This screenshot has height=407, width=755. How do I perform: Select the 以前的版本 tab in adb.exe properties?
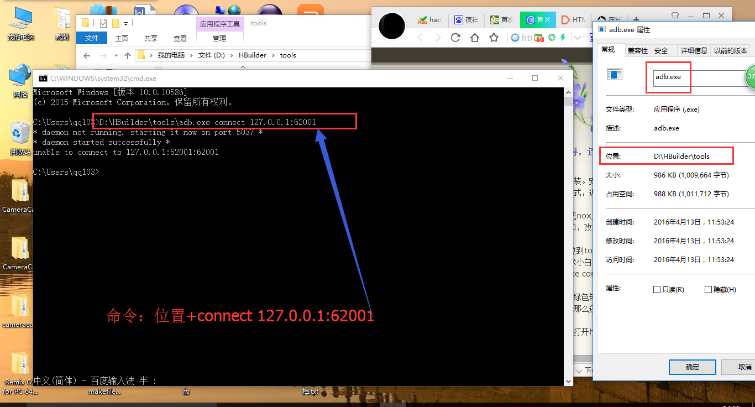(x=731, y=50)
